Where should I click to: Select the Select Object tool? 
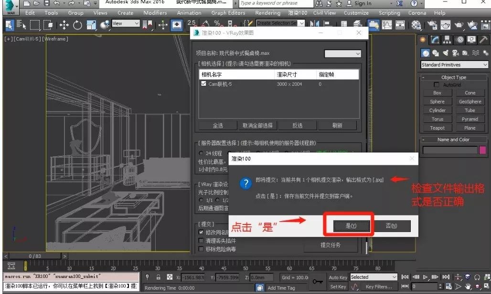point(10,25)
